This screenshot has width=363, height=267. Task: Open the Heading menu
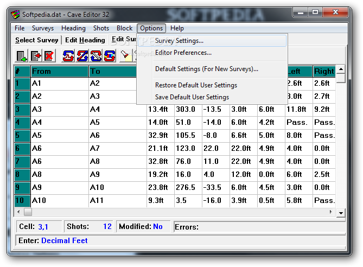pos(73,28)
